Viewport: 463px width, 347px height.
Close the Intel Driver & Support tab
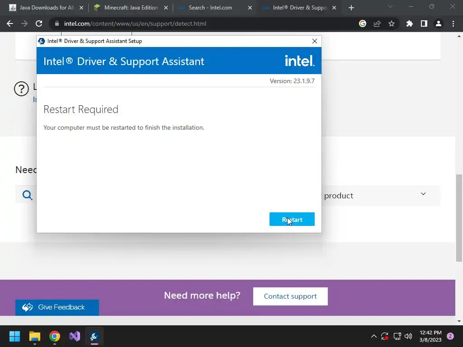tap(334, 8)
